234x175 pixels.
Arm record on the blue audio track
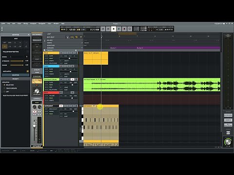pos(61,66)
